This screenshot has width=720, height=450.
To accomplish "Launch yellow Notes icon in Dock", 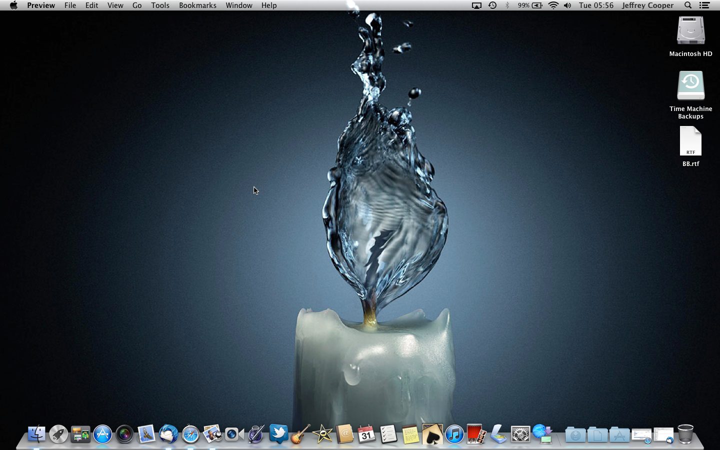I will [x=410, y=434].
